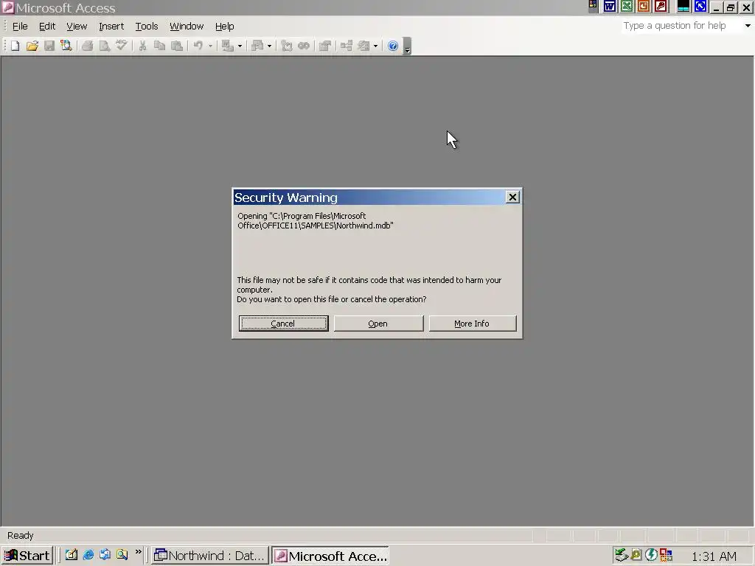Click the OfficeLinks toolbar icon

tap(227, 46)
